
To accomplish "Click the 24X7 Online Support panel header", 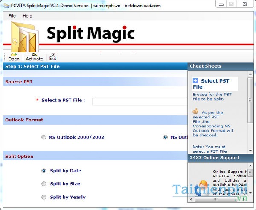I will coord(221,157).
